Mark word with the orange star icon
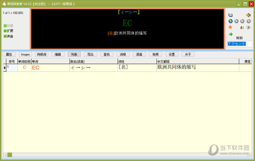255x161 pixels. click(x=230, y=27)
